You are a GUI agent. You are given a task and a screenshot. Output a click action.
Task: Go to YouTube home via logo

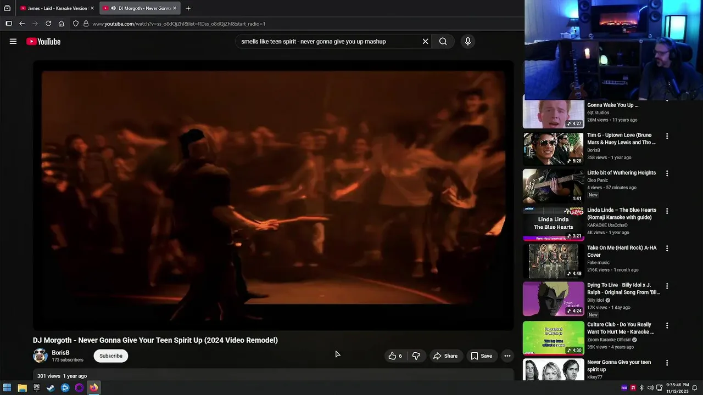pos(43,42)
